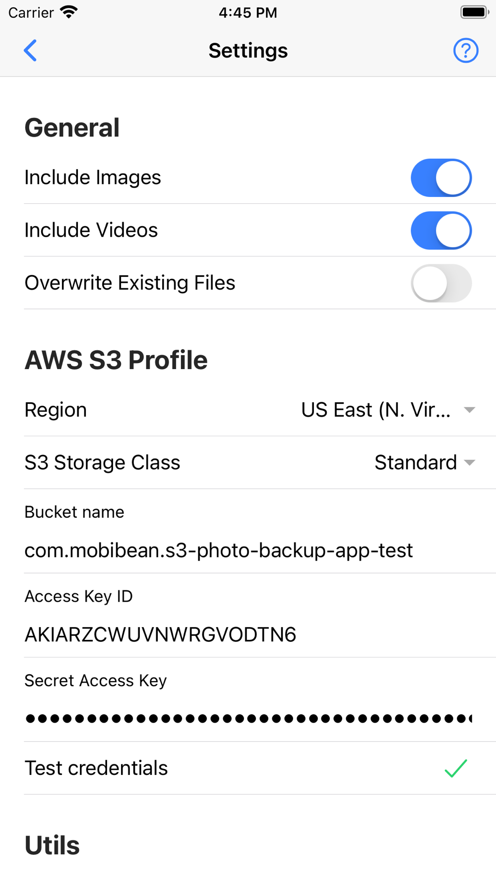
Task: Enable Overwrite Existing Files switch
Action: (x=441, y=283)
